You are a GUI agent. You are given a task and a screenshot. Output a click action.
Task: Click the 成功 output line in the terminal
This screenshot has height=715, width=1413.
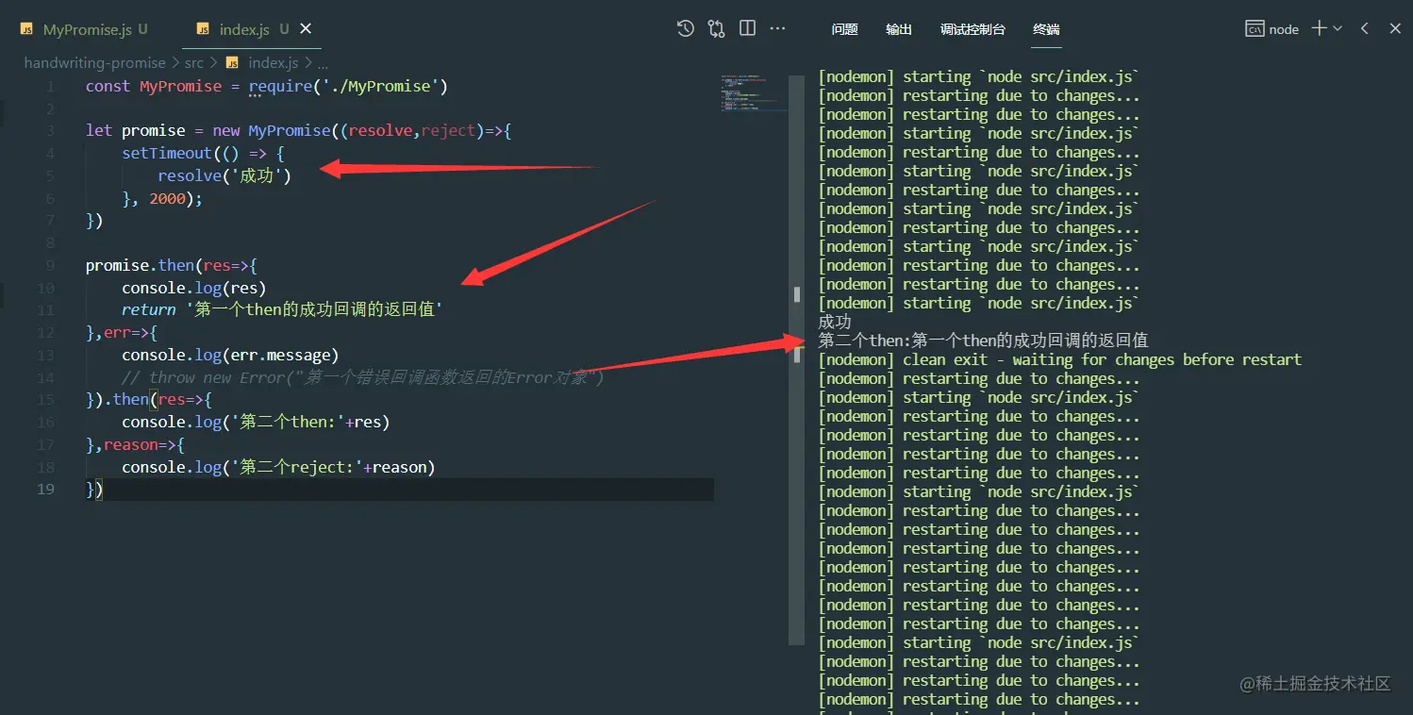(x=835, y=322)
